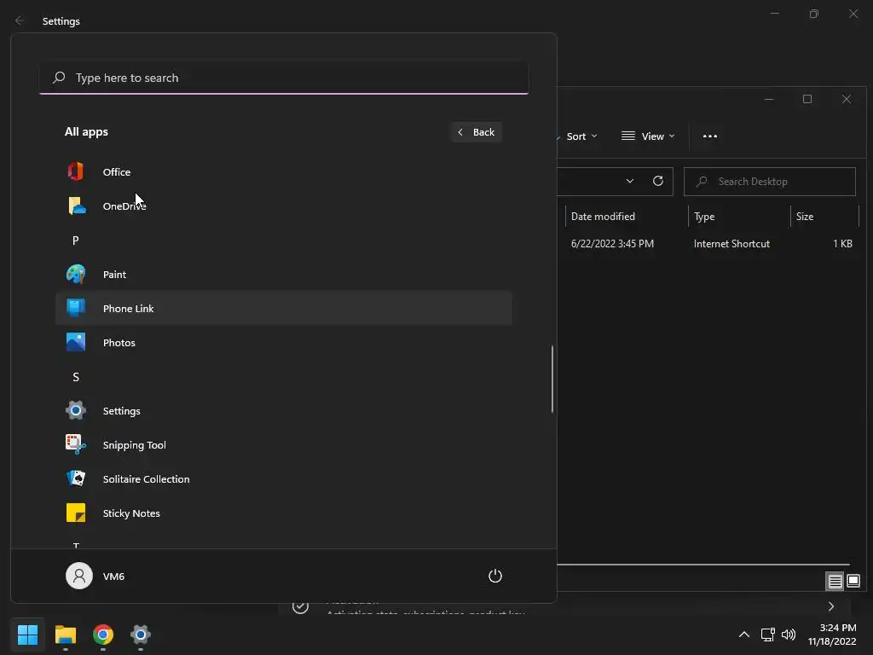Refresh the File Explorer folder

pos(658,181)
